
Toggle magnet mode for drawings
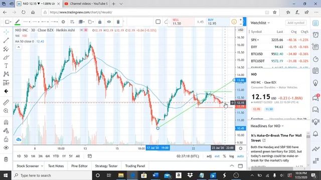point(6,122)
